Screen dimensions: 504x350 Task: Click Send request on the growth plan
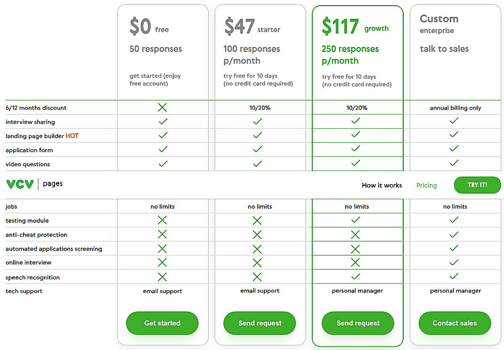(358, 323)
